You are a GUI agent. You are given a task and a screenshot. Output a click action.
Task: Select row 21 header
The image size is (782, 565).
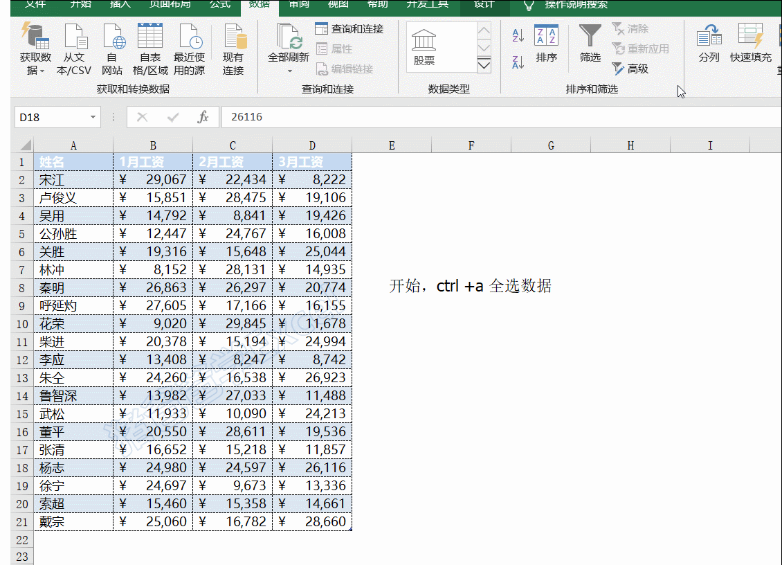22,522
